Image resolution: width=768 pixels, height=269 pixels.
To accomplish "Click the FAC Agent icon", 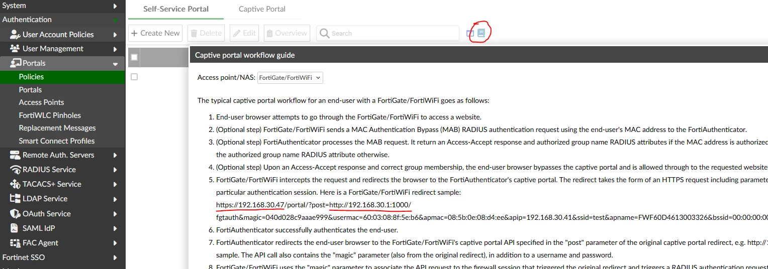I will [x=15, y=243].
